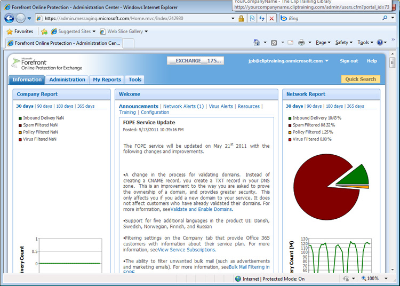Expand the Print options dropdown arrow
The width and height of the screenshot is (400, 286).
[x=310, y=43]
